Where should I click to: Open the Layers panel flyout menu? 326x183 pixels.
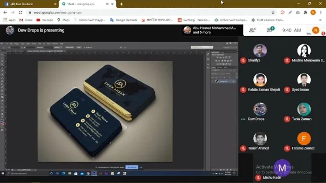237,68
